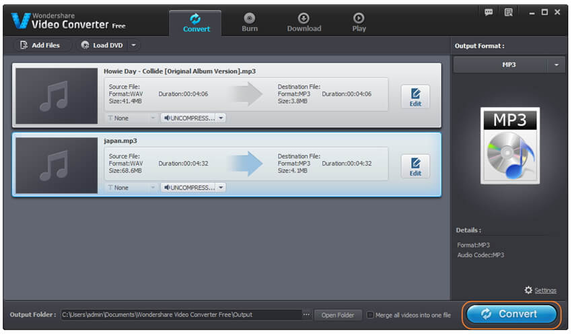Click the conversion arrow in japan.mp3 row
Screen dimensions: 572x336
click(245, 164)
